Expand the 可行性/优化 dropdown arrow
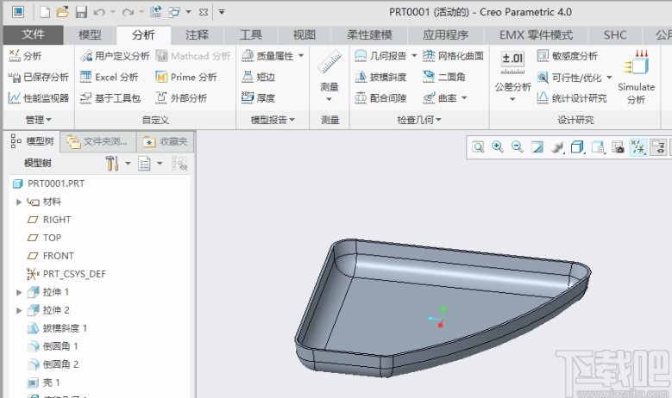 (x=609, y=78)
